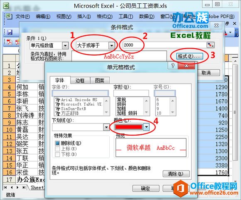Screen dimensions: 241x200
Task: Click the 确定 button in the cell format dialog
Action: 145,188
